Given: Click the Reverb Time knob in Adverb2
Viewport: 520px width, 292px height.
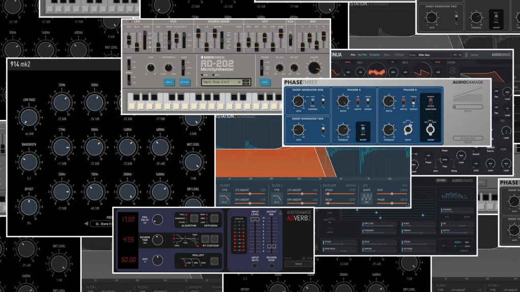Looking at the screenshot, I should [157, 240].
